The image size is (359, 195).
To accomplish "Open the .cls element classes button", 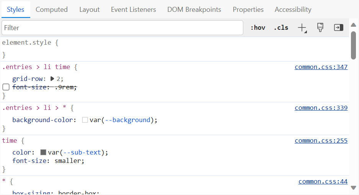I will pyautogui.click(x=281, y=27).
